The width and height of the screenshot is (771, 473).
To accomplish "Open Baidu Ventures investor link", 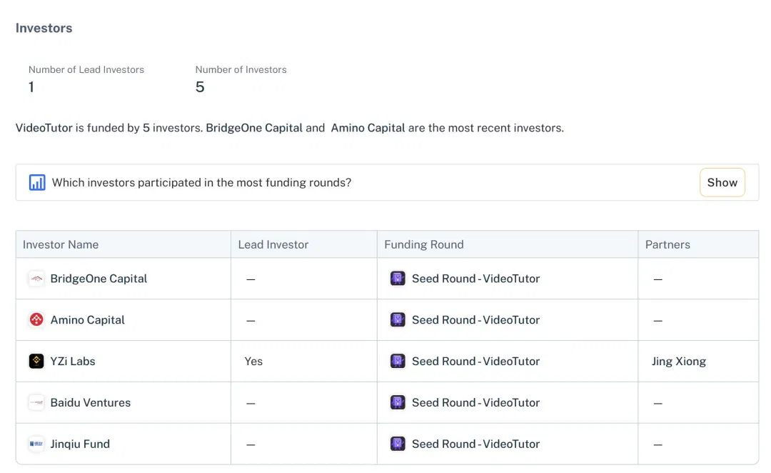I will [x=91, y=402].
